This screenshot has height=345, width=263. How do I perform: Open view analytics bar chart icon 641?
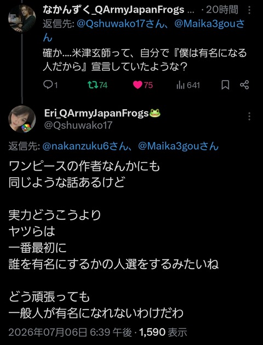click(x=180, y=85)
